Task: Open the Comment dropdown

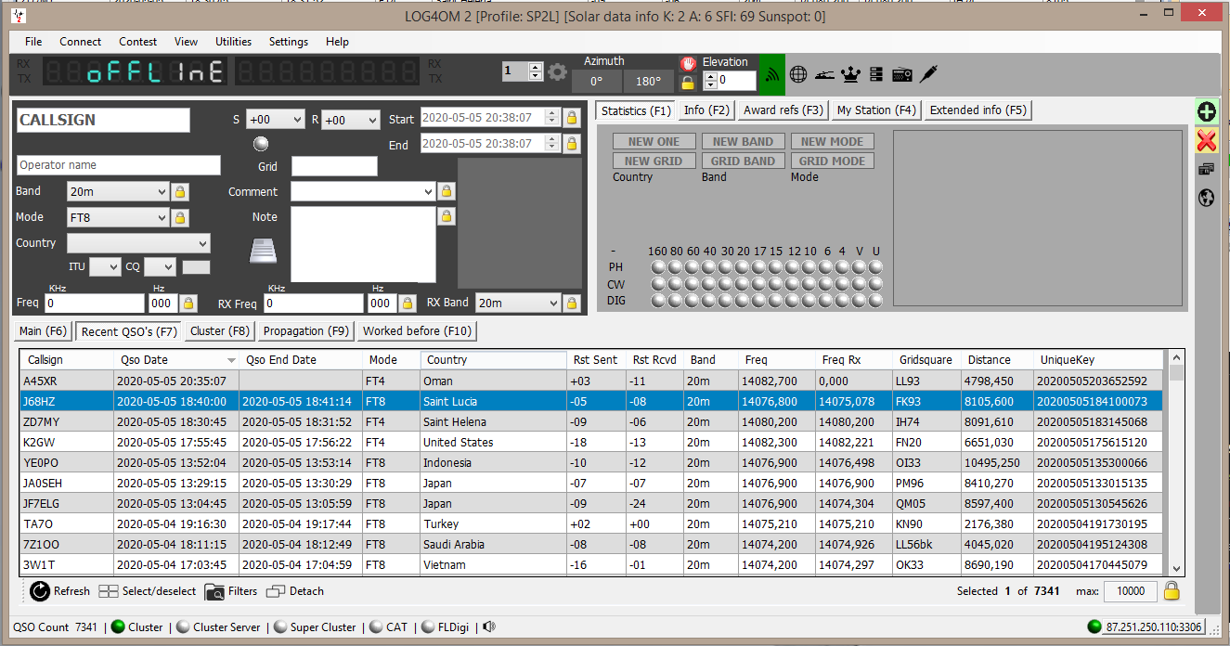Action: (x=363, y=191)
